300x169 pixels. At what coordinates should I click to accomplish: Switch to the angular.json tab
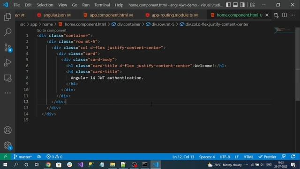click(54, 15)
